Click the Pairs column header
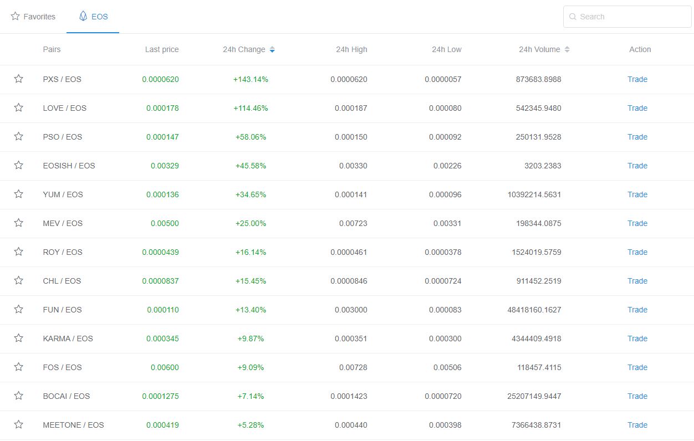Image resolution: width=694 pixels, height=441 pixels. coord(52,49)
